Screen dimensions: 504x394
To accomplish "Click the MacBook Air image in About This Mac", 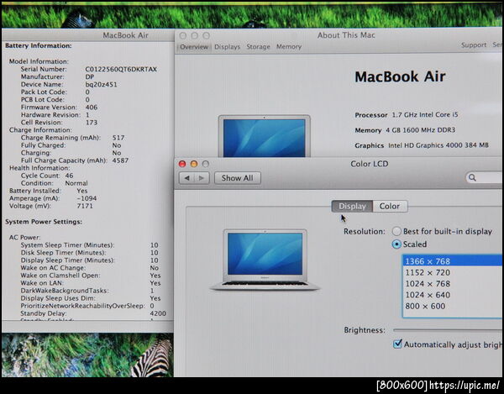I will point(265,136).
